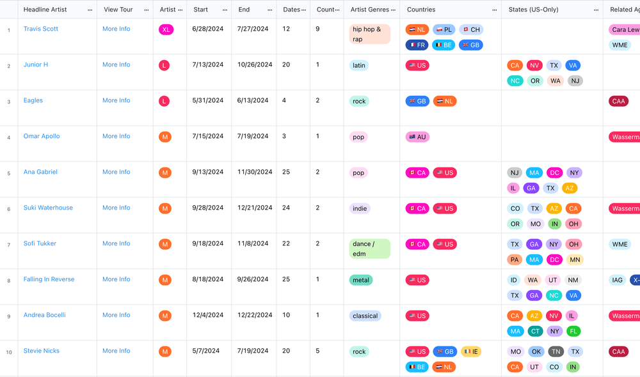Open End column options menu

(x=270, y=10)
